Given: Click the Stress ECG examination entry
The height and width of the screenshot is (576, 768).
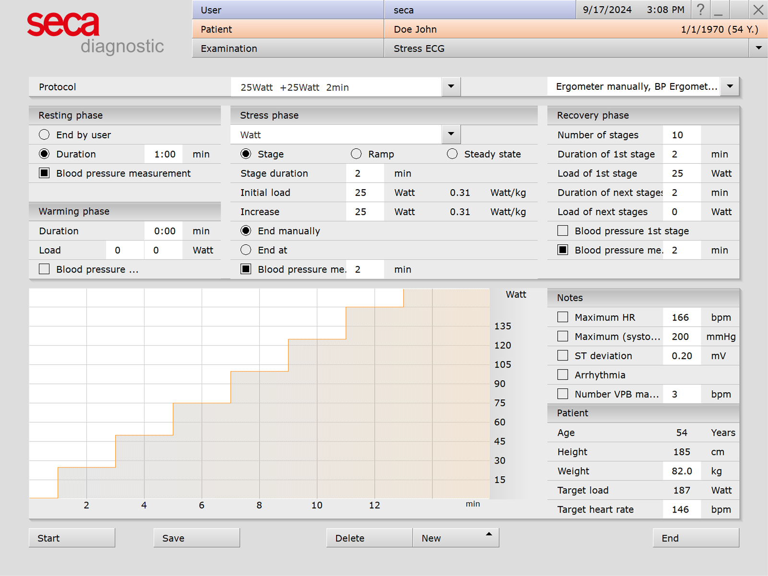Looking at the screenshot, I should click(419, 48).
